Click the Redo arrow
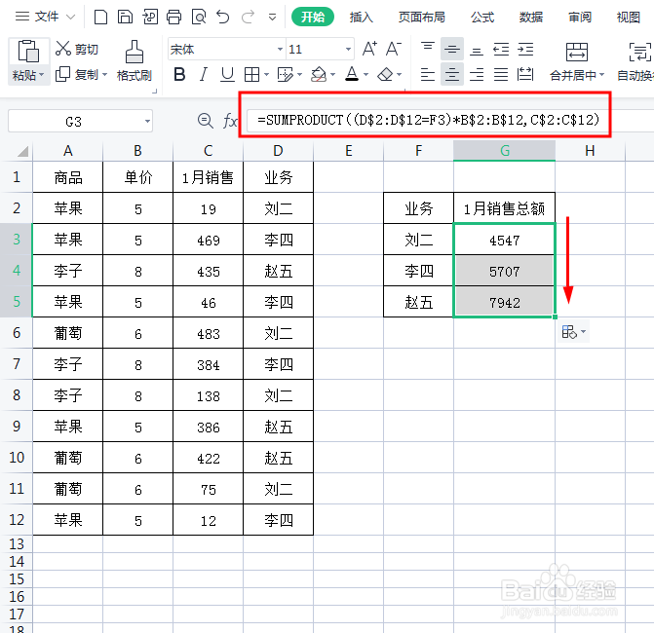654x633 pixels. (248, 18)
